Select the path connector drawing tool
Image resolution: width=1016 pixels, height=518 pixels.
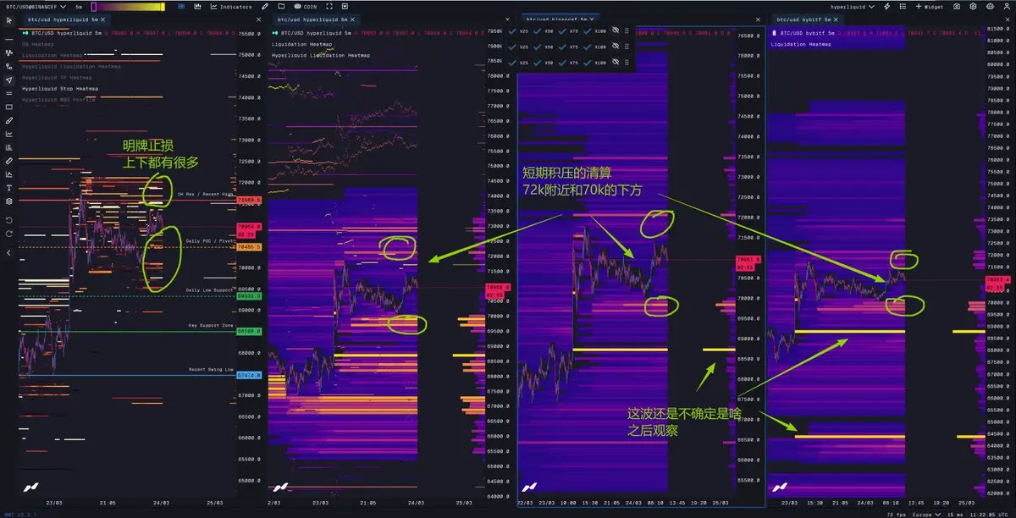pyautogui.click(x=9, y=66)
